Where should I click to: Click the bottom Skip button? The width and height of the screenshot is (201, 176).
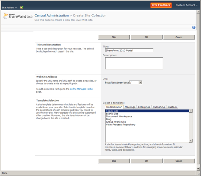pyautogui.click(x=114, y=161)
